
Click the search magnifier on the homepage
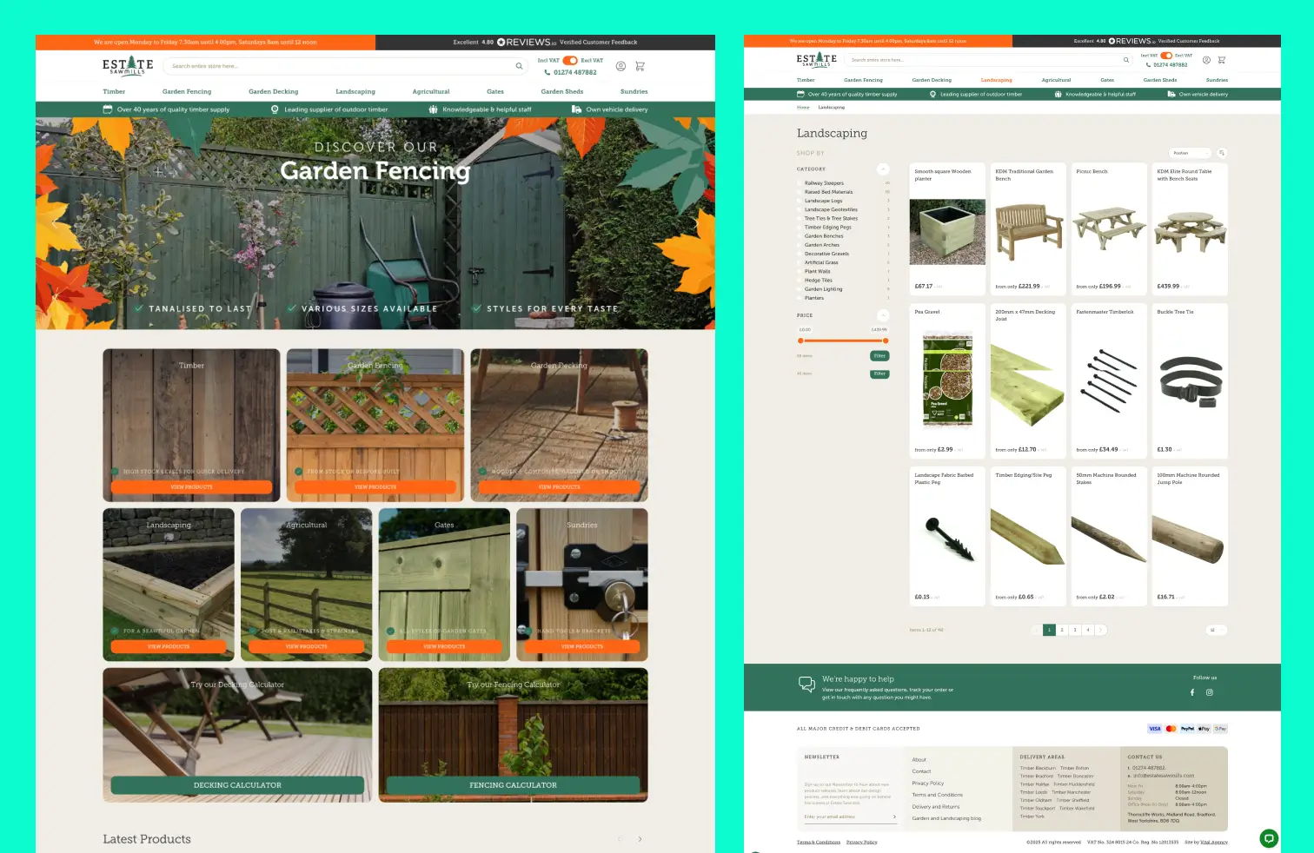(x=519, y=66)
